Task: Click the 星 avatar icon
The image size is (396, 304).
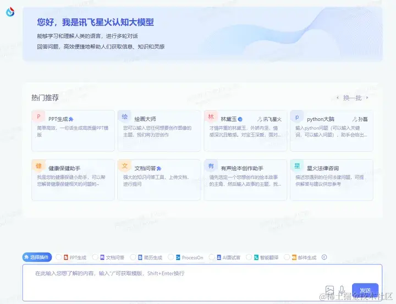Action: point(297,166)
